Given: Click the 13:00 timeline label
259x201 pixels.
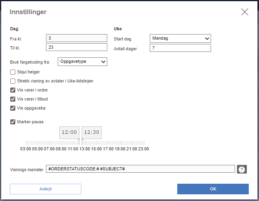Looking at the screenshot, I should point(84,149).
